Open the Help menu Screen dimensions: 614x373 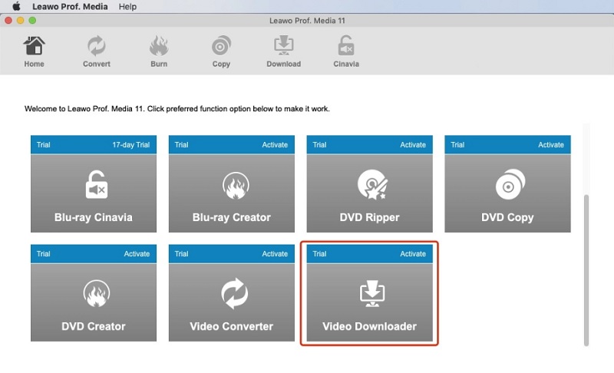(127, 6)
